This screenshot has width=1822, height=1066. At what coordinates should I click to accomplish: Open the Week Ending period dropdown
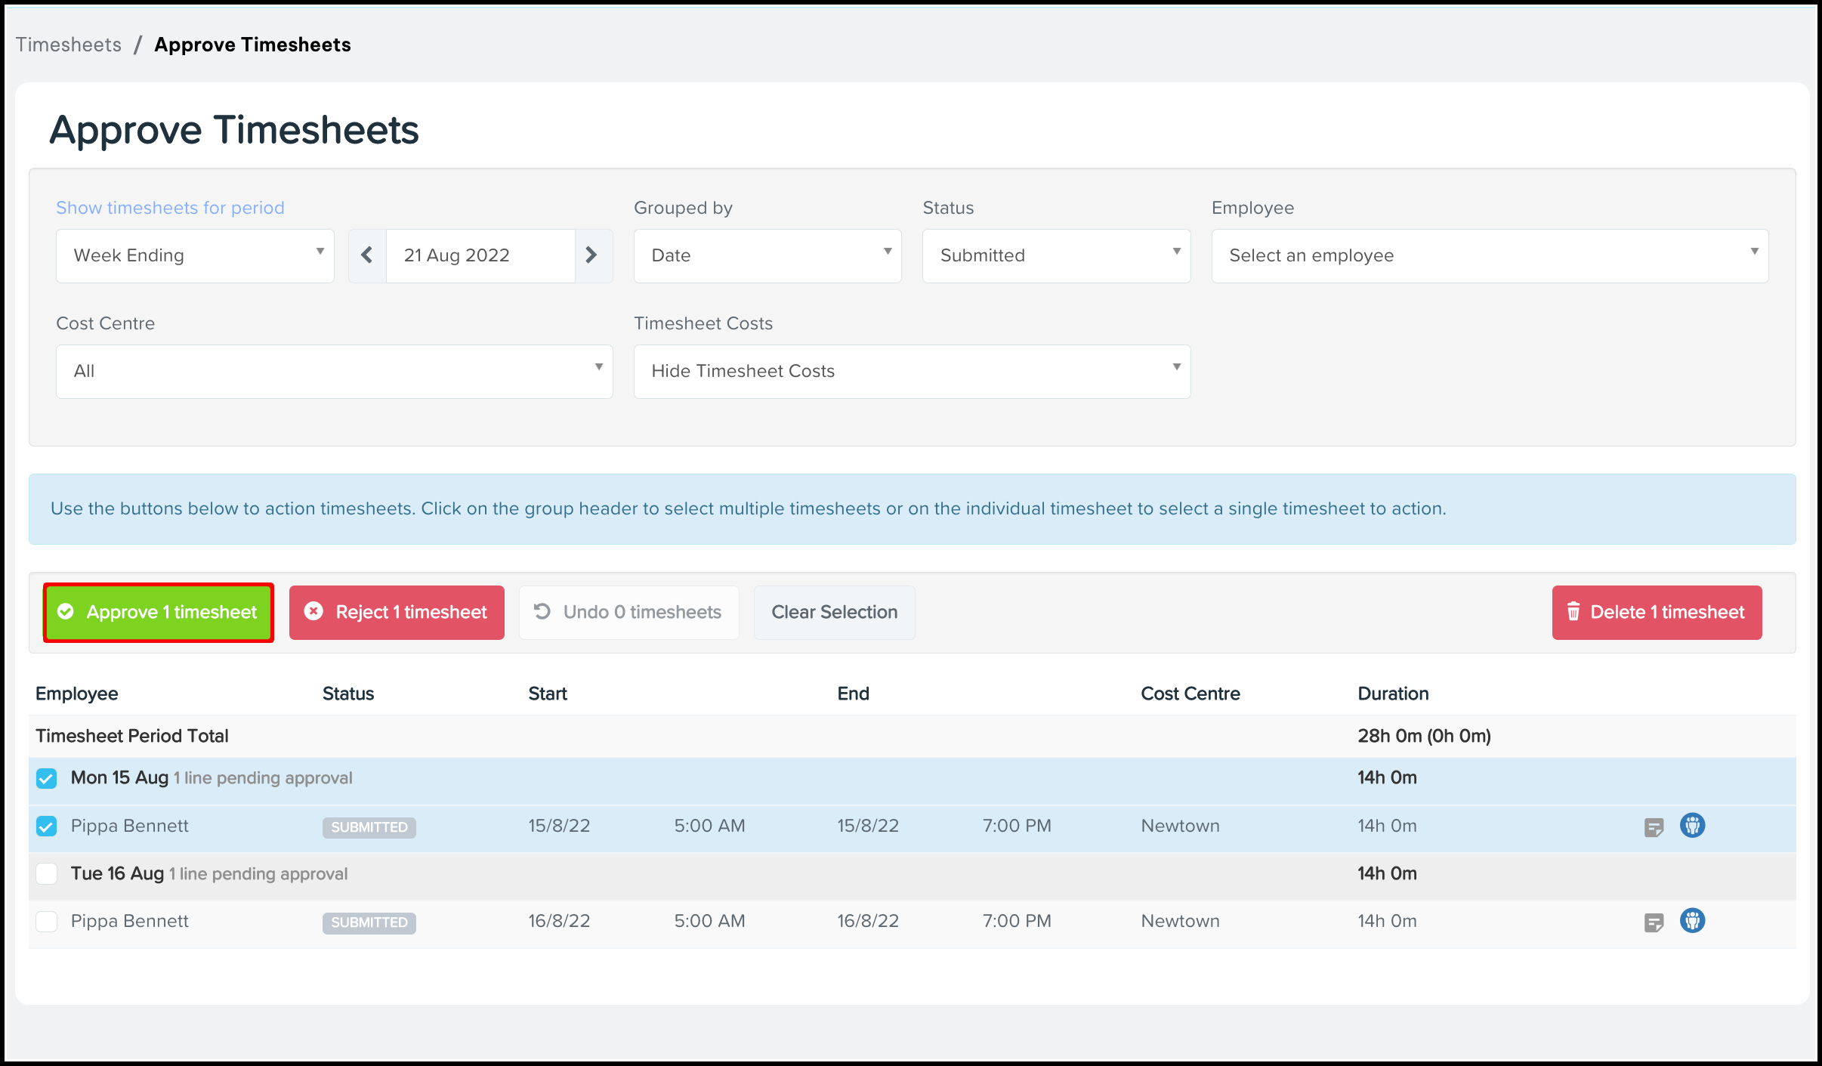tap(195, 256)
